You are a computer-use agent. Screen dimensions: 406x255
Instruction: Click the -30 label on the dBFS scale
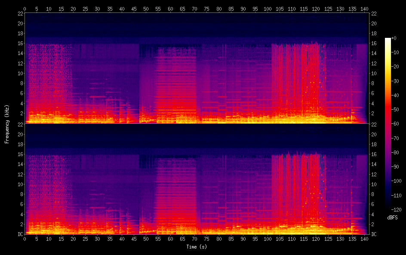tap(395, 80)
